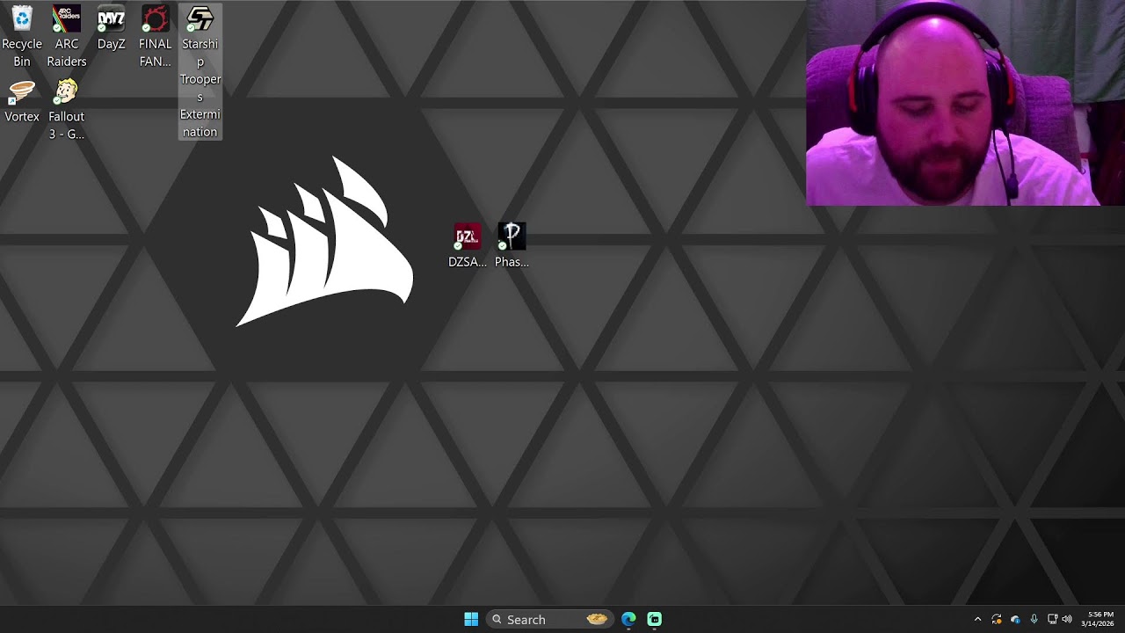1125x633 pixels.
Task: Open the Windows Start menu
Action: pos(471,619)
